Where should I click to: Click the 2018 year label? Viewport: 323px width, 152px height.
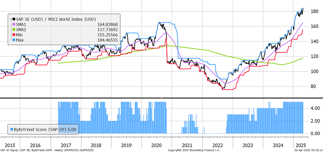[96, 145]
